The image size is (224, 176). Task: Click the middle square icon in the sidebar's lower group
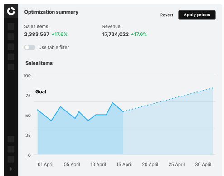point(11,149)
